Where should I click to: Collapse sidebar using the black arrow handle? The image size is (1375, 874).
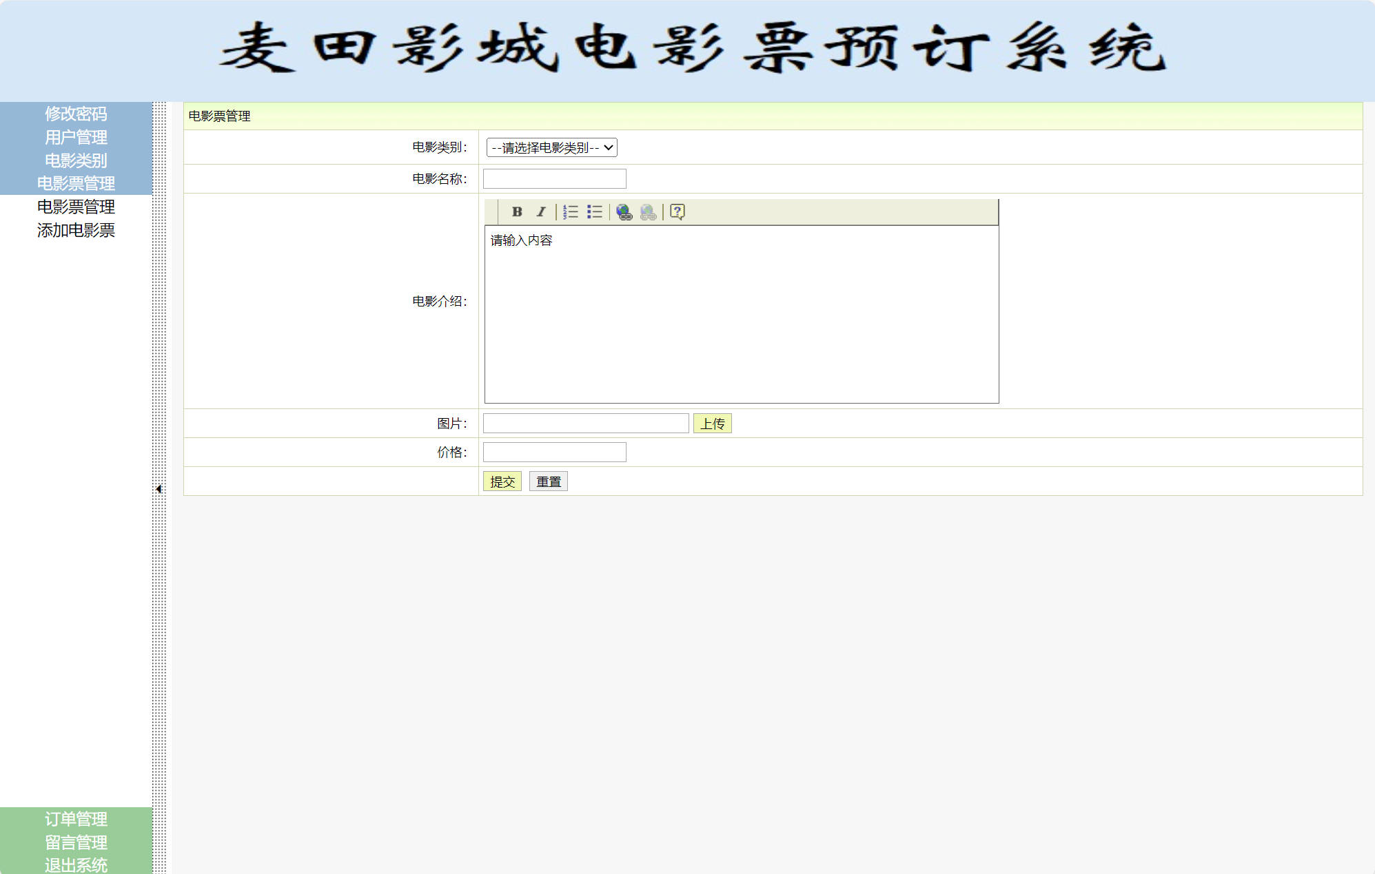[159, 489]
